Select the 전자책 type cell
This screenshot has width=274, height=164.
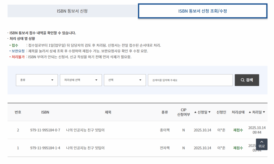[x=165, y=148]
